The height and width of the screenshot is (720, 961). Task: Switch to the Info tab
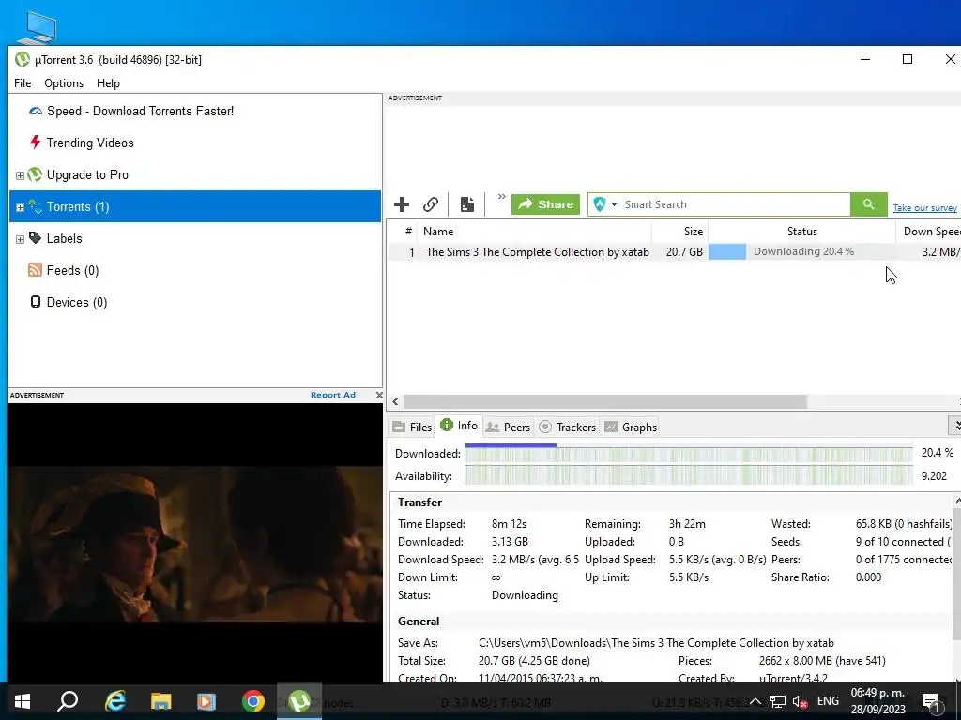(459, 426)
